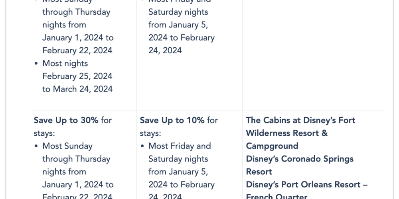The image size is (399, 199).
Task: Click Disney's Port Orleans Resort – French Quarter
Action: [306, 191]
